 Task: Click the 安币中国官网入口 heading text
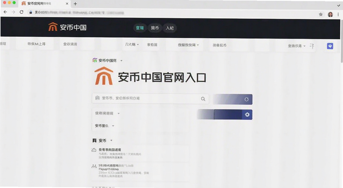pos(162,77)
